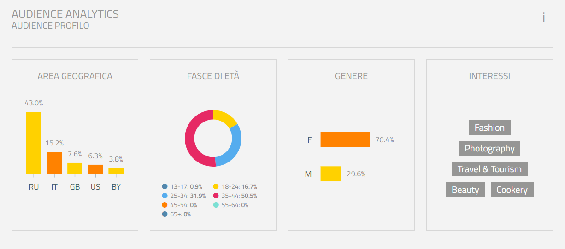Open the Travel & Tourism tag

[x=489, y=169]
